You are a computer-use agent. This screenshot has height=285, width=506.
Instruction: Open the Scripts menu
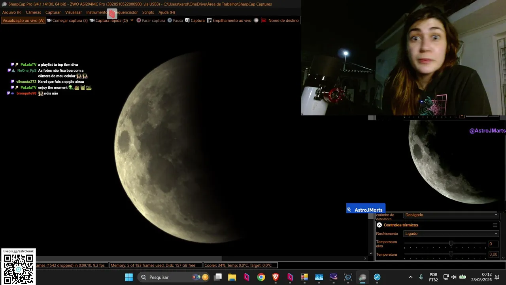(x=148, y=12)
